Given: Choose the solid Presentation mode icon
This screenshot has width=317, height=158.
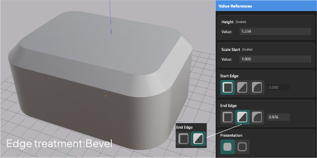Looking at the screenshot, I should (x=228, y=147).
